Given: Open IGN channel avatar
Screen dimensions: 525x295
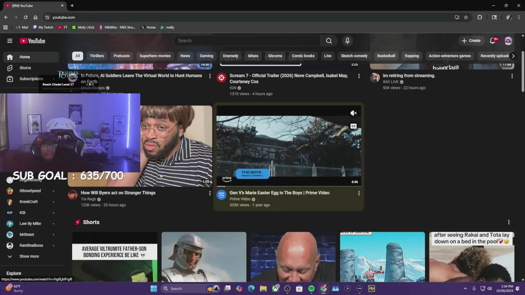Looking at the screenshot, I should click(x=221, y=77).
